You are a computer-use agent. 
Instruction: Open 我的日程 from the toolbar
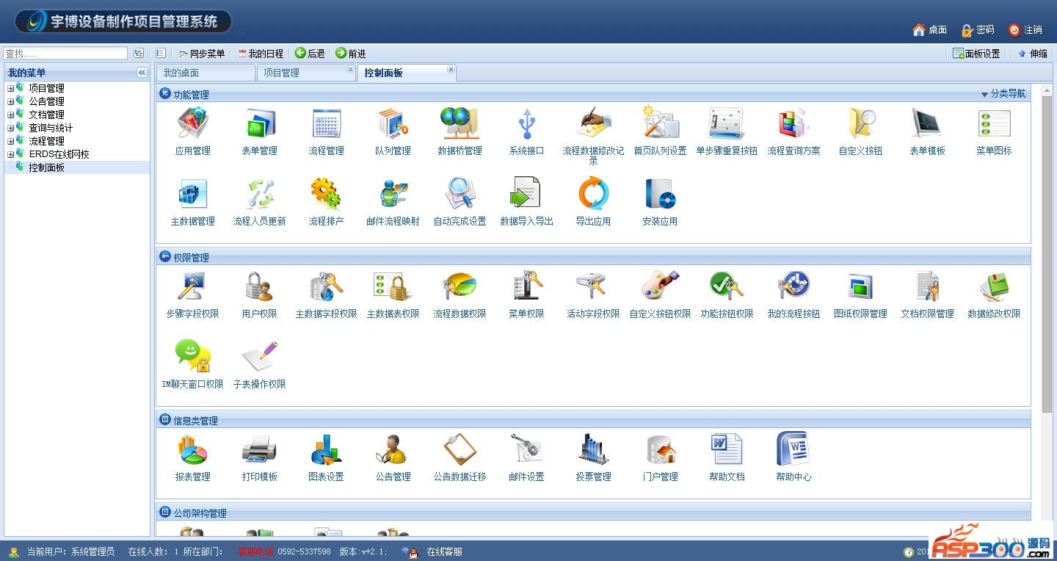coord(261,54)
